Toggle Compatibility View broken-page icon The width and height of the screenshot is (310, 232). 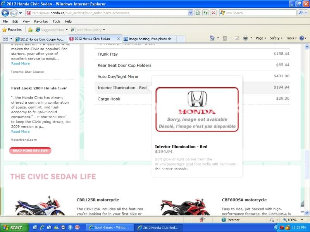198,13
